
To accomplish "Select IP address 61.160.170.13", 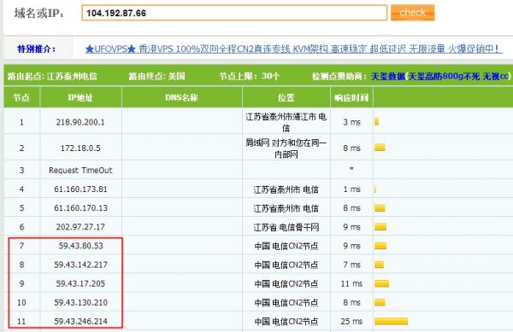I will (80, 208).
